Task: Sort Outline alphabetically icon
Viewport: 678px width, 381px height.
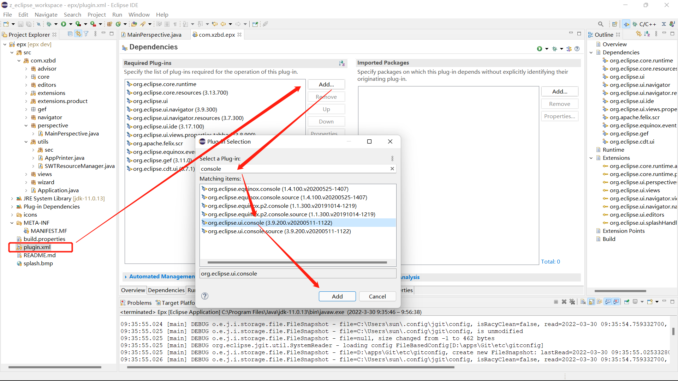Action: pyautogui.click(x=647, y=34)
